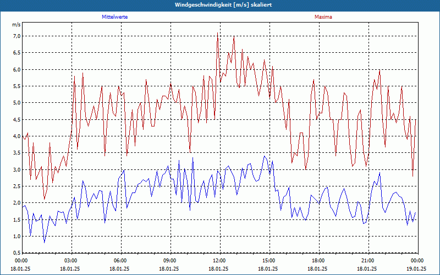Click the '4,0' y-axis value
This screenshot has height=275, width=440.
[17, 136]
